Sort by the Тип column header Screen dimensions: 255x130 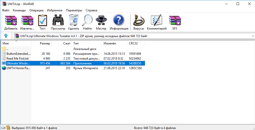tap(87, 44)
